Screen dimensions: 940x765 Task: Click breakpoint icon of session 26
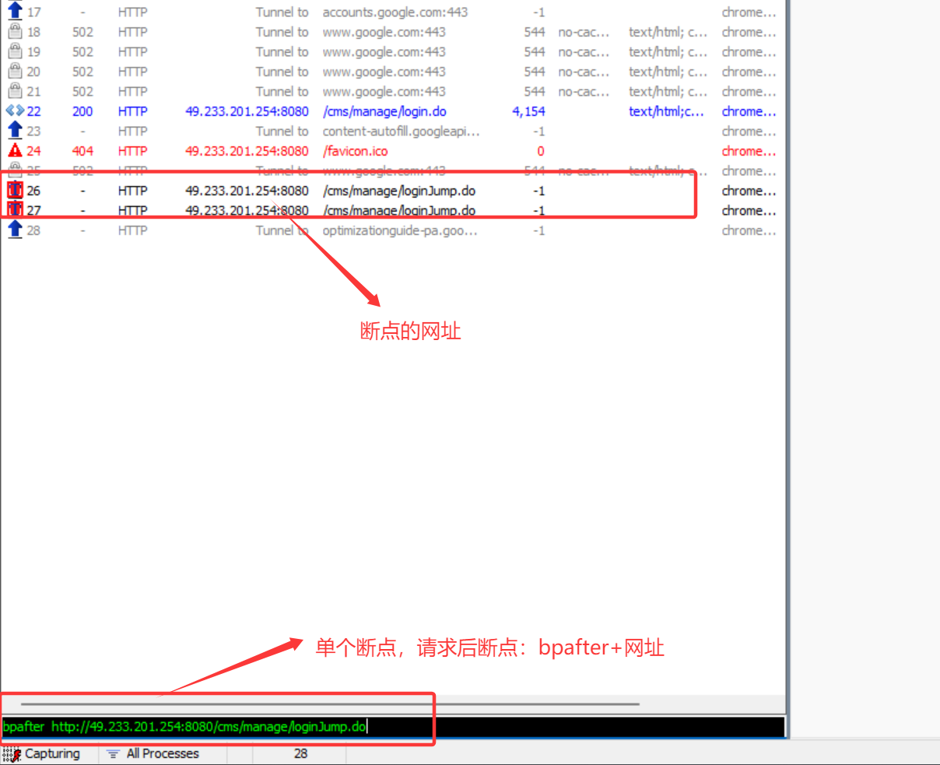click(15, 190)
